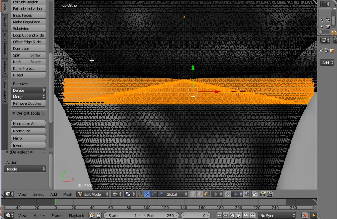Click the orange object cube icon in properties
The width and height of the screenshot is (337, 219).
pos(332,51)
